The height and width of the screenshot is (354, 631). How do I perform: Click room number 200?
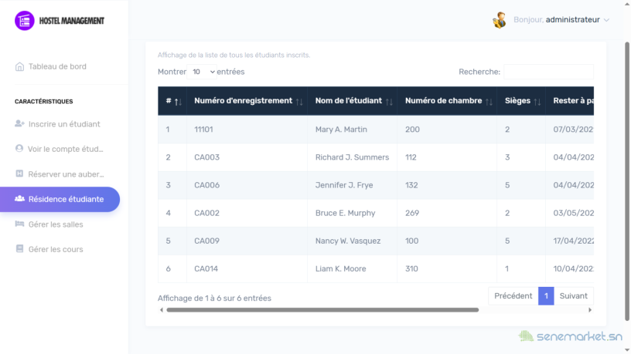(x=412, y=130)
